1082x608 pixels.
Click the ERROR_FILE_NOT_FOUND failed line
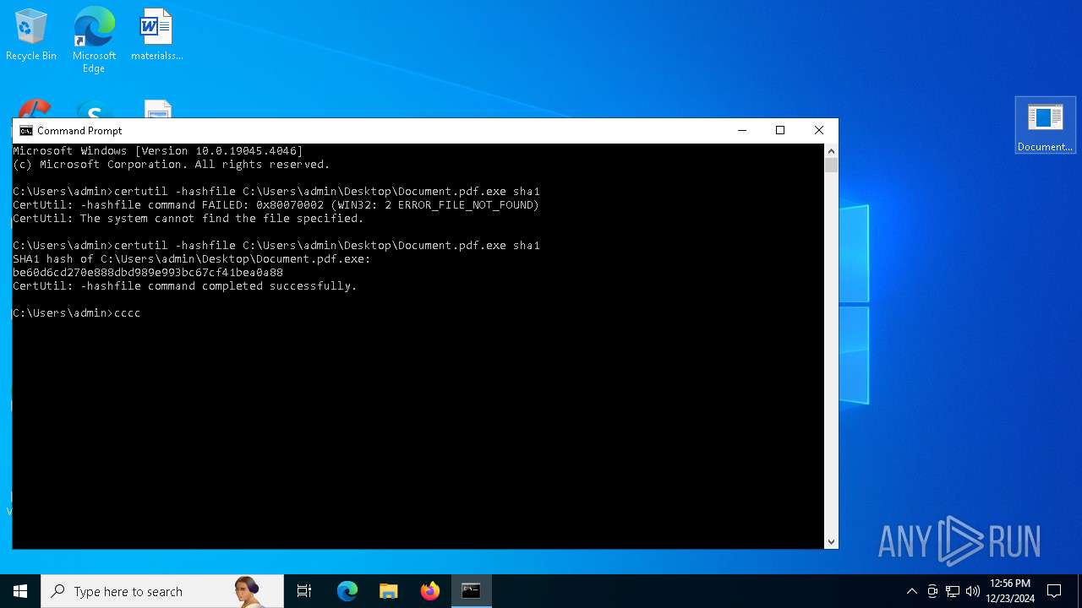[276, 205]
